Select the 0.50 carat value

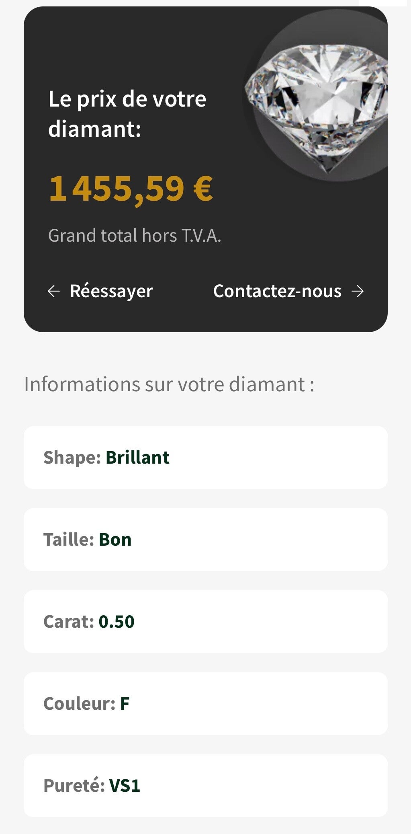(117, 622)
